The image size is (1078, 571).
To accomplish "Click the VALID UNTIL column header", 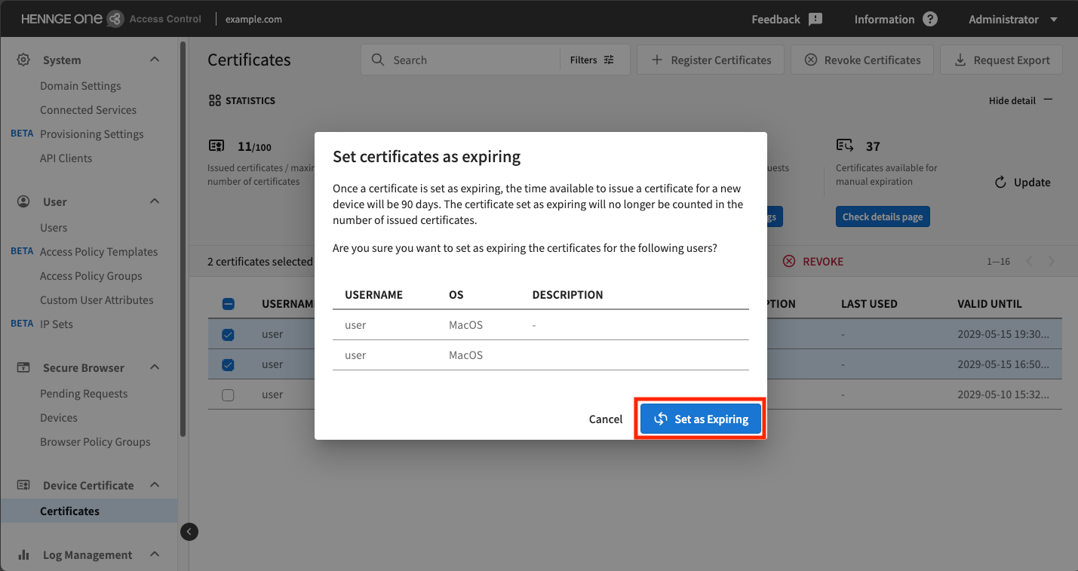I will [990, 304].
